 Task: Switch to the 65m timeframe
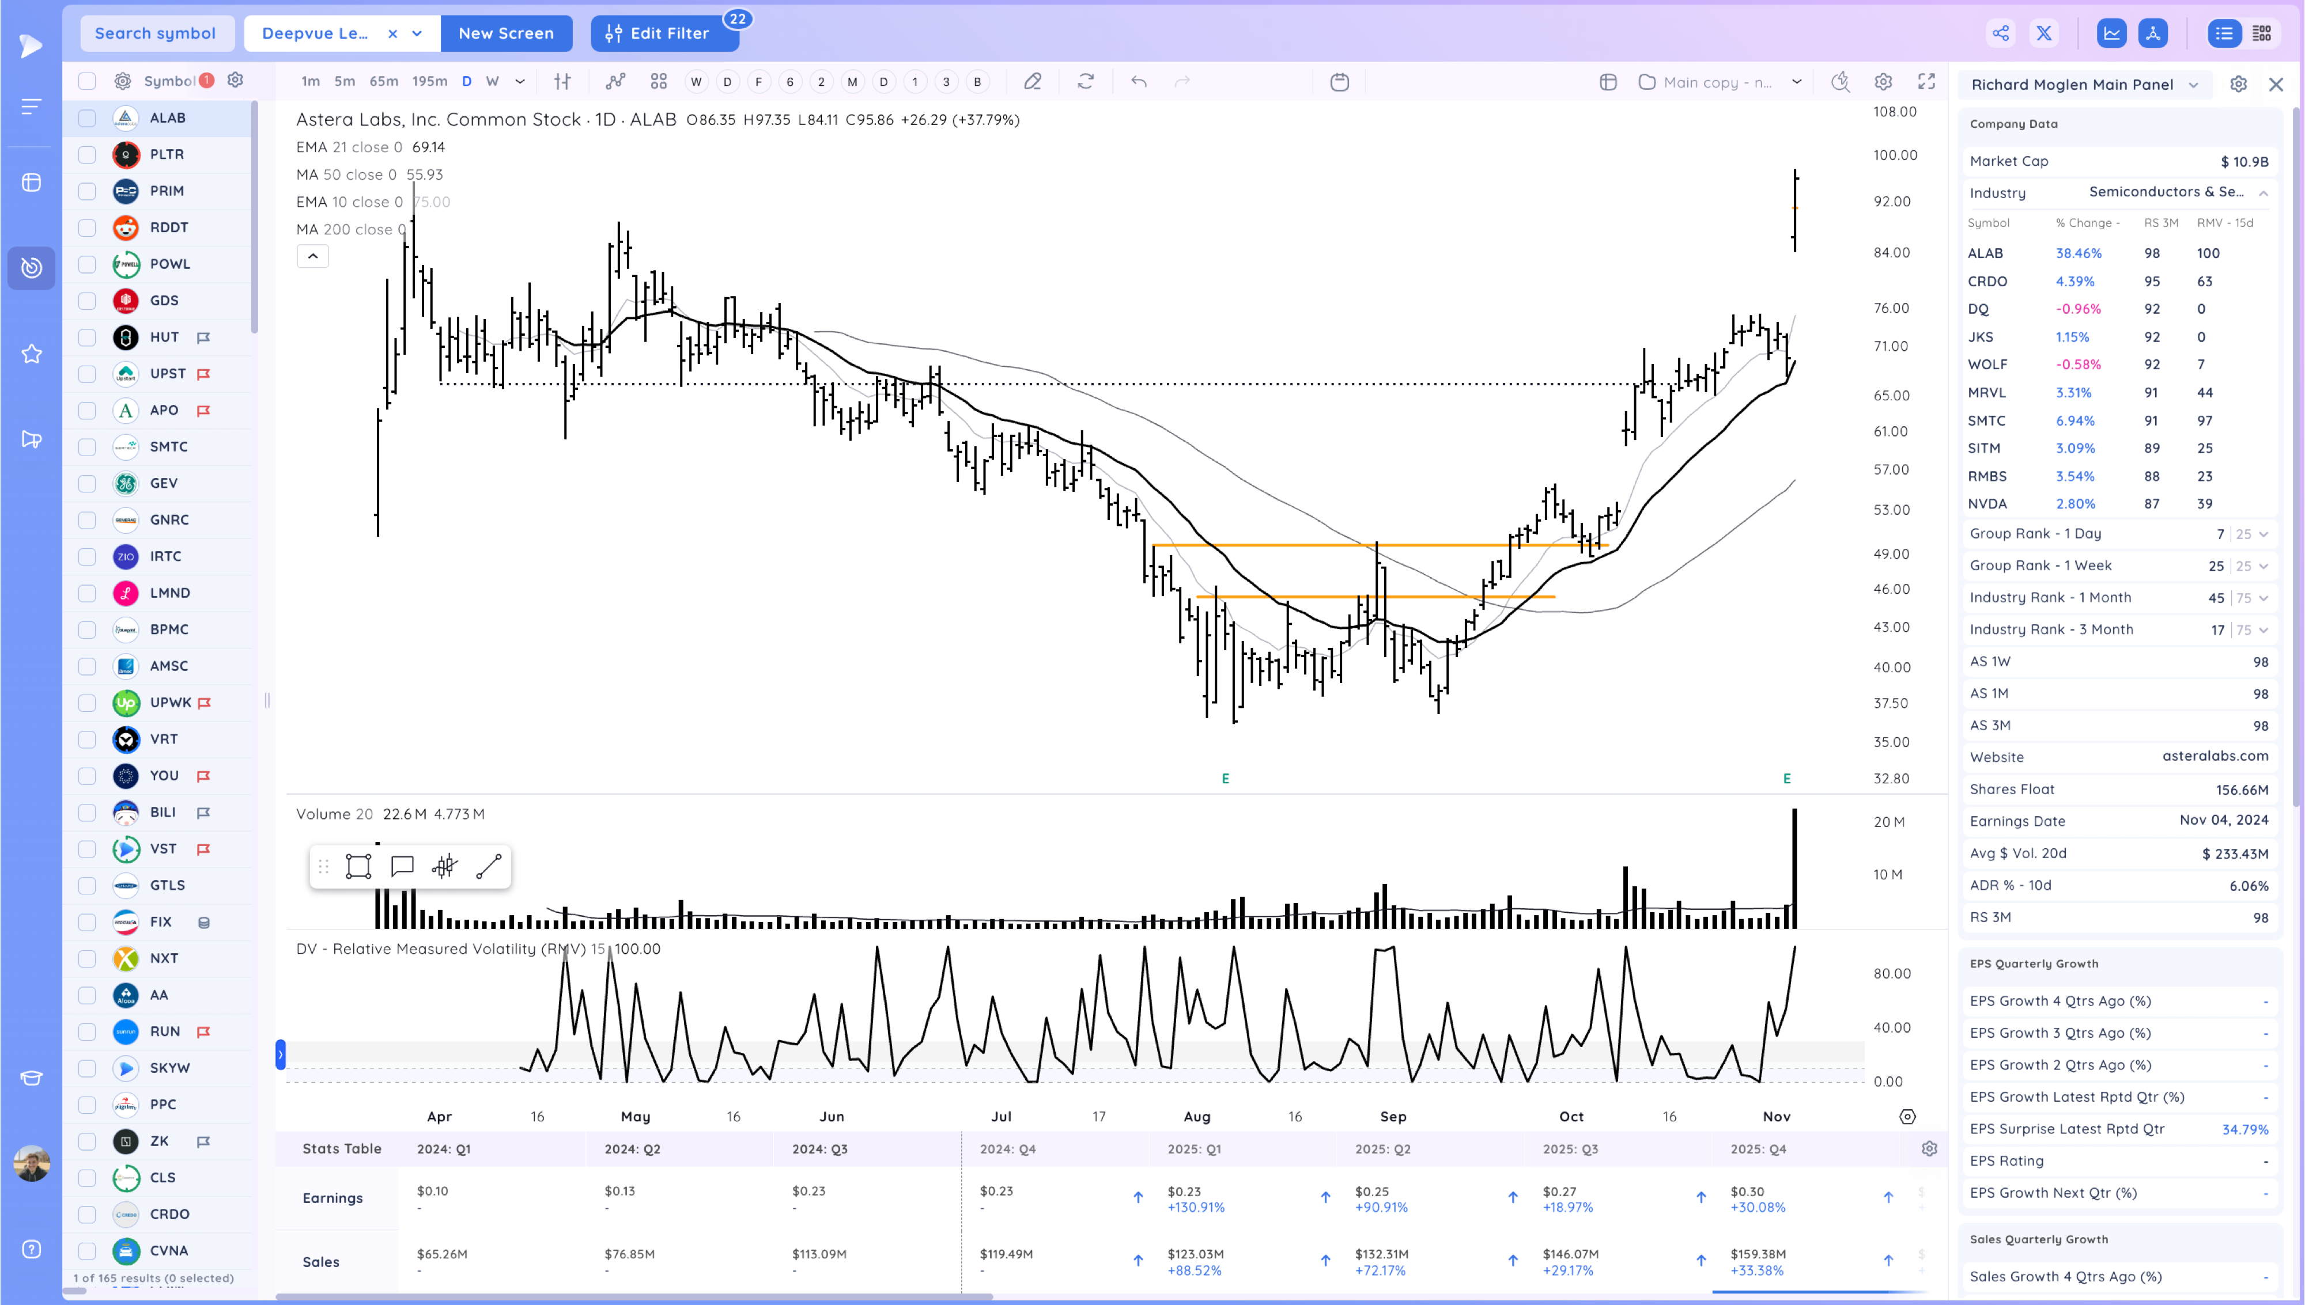[x=384, y=82]
